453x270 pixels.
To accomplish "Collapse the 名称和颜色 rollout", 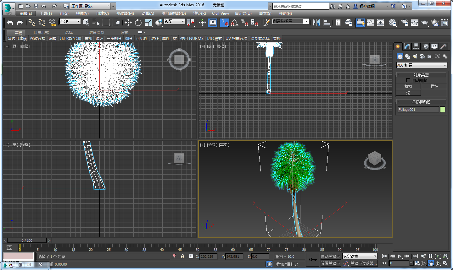I will click(421, 102).
